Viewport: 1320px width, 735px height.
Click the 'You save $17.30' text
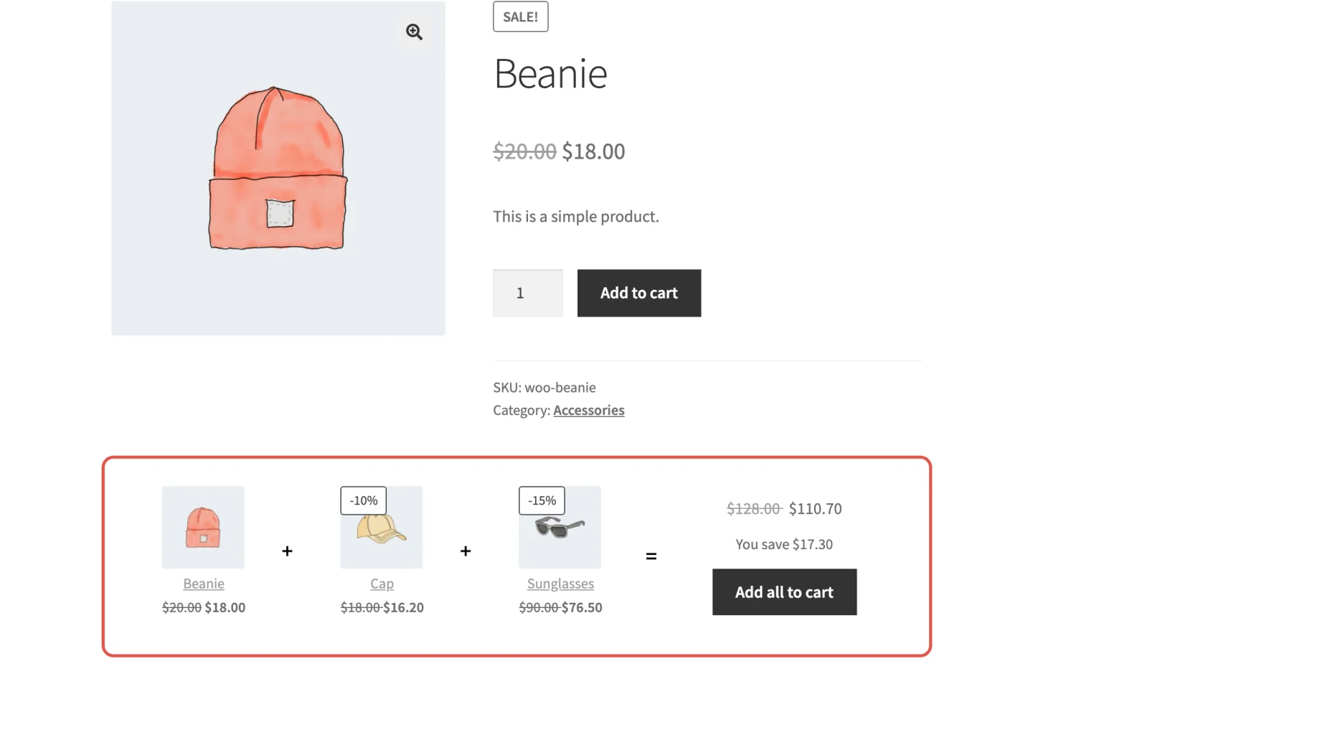(784, 544)
